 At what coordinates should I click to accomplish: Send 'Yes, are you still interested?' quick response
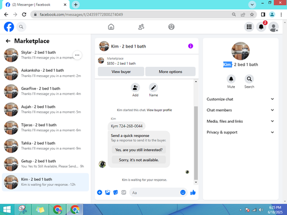pyautogui.click(x=139, y=150)
